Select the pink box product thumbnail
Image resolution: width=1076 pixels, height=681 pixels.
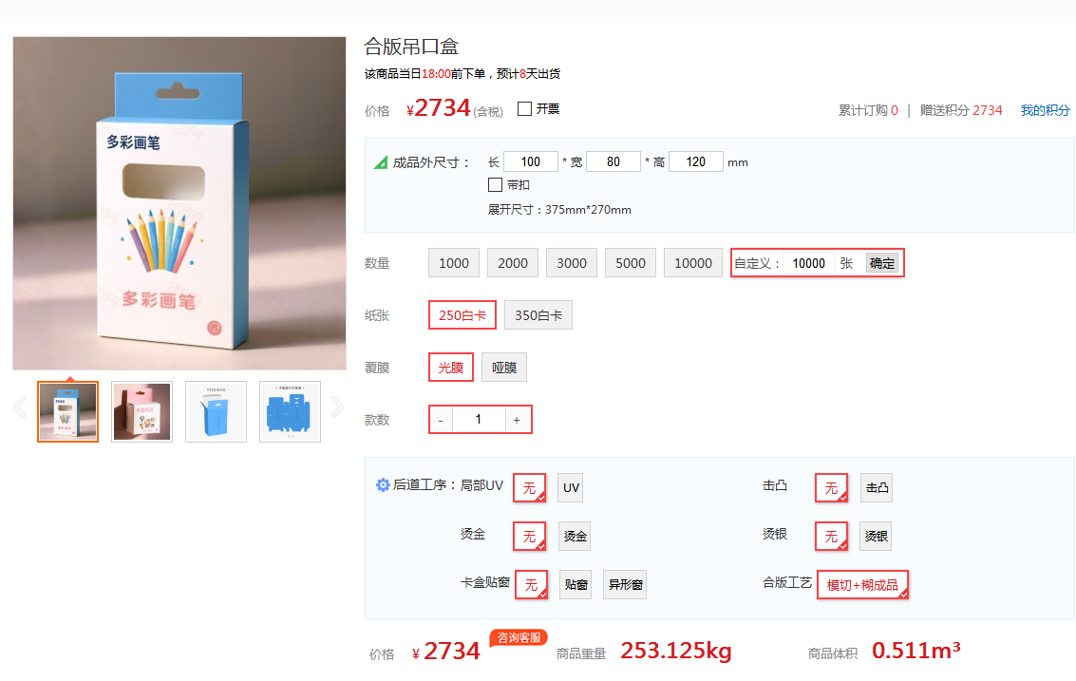[142, 411]
